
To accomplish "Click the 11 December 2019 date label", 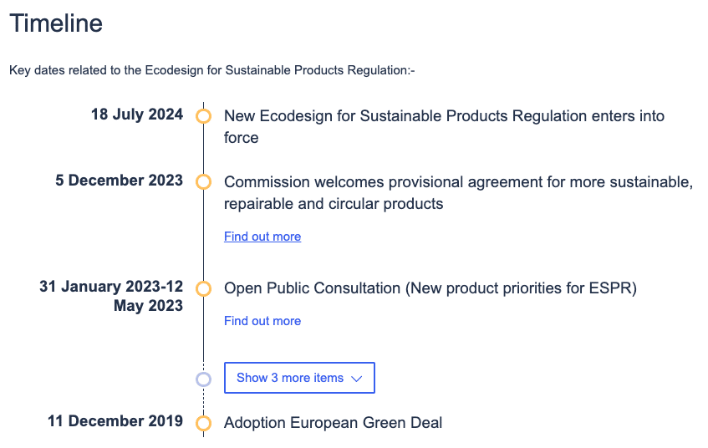I will coord(115,421).
